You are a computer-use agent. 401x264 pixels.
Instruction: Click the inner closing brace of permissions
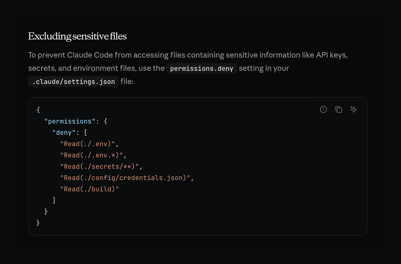tap(46, 212)
